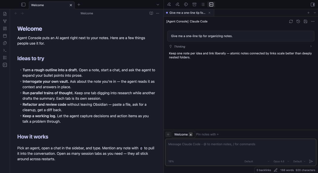Expand the editor tab list dropdown arrow

[158, 5]
